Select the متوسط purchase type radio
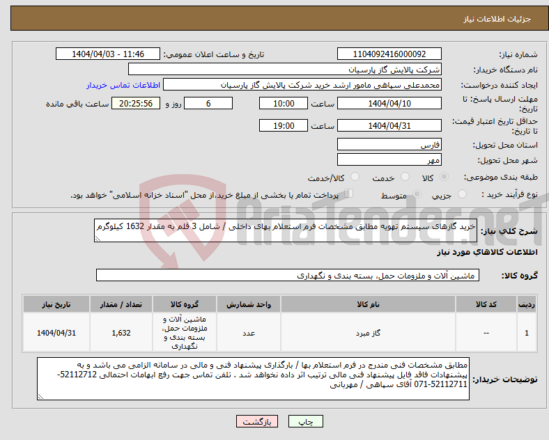Screen dimensions: 549x440 coord(417,194)
